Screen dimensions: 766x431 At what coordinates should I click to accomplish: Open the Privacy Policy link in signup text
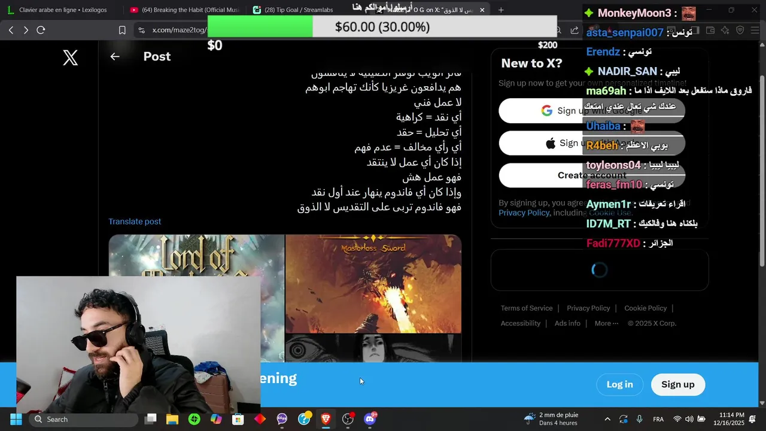(524, 213)
